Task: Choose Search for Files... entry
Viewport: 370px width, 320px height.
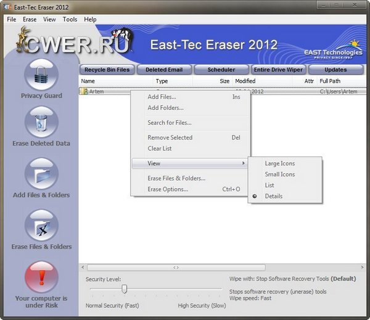Action: click(190, 123)
